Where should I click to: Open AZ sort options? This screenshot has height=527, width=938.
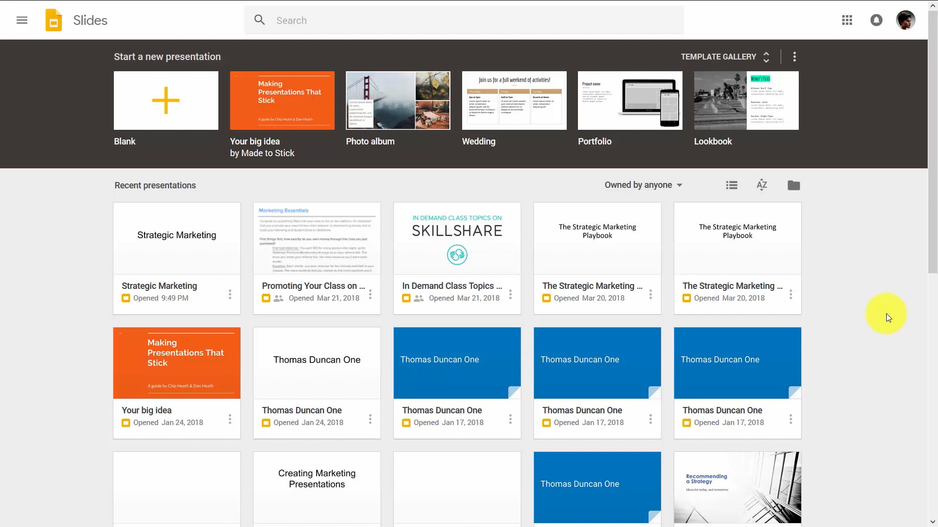[762, 185]
